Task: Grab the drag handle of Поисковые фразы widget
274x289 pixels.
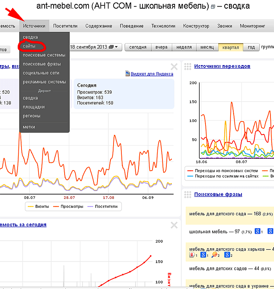Action: click(x=187, y=194)
